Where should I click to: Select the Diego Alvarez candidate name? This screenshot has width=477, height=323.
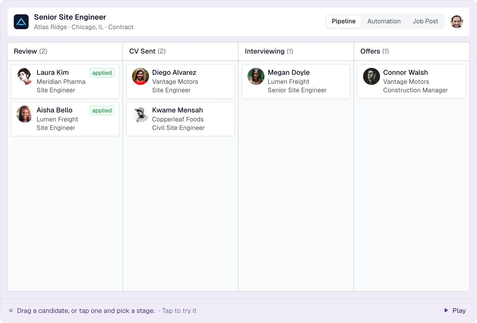174,72
